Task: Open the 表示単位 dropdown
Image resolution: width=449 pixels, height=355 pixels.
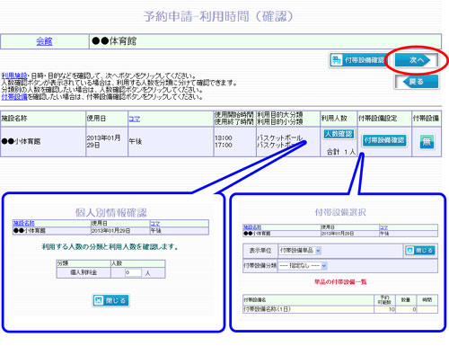Action: pyautogui.click(x=300, y=251)
